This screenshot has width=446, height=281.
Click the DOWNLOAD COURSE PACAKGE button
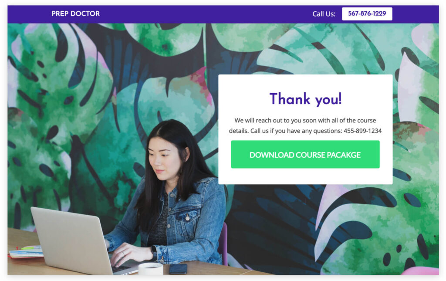click(305, 154)
